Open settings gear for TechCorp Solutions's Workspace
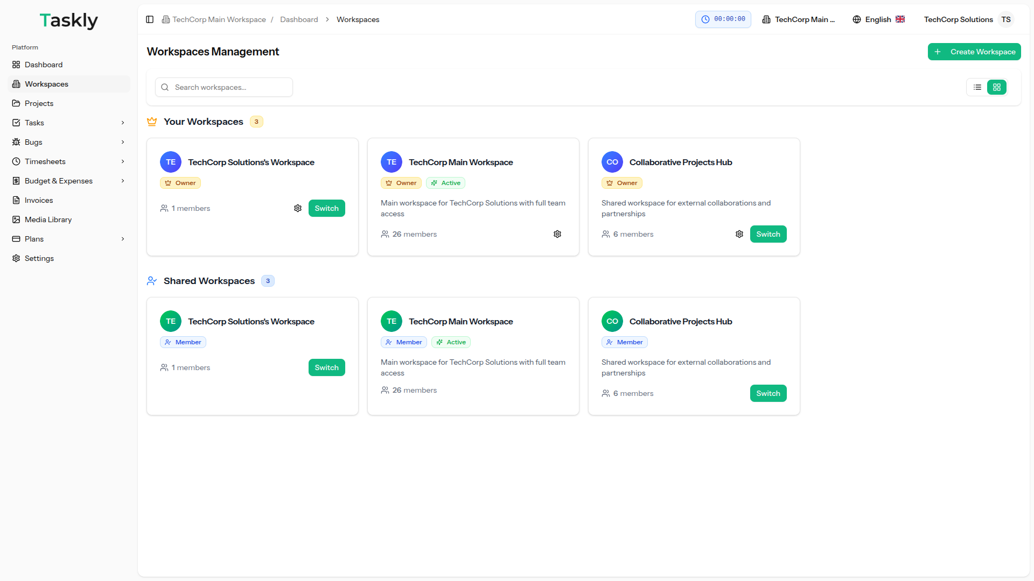Image resolution: width=1034 pixels, height=581 pixels. 298,208
